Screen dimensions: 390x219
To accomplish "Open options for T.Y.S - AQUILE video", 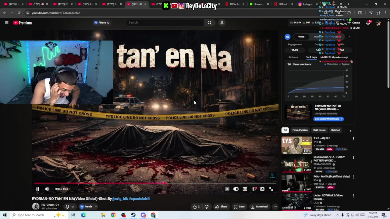I will pyautogui.click(x=353, y=139).
